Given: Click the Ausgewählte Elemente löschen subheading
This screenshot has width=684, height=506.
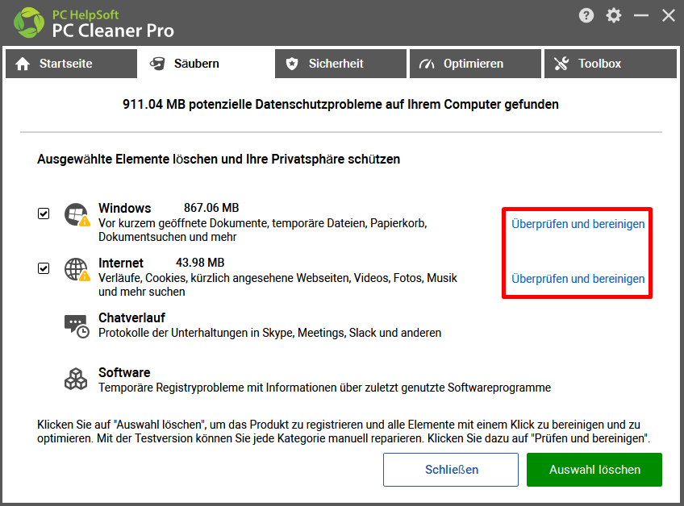Looking at the screenshot, I should [219, 159].
